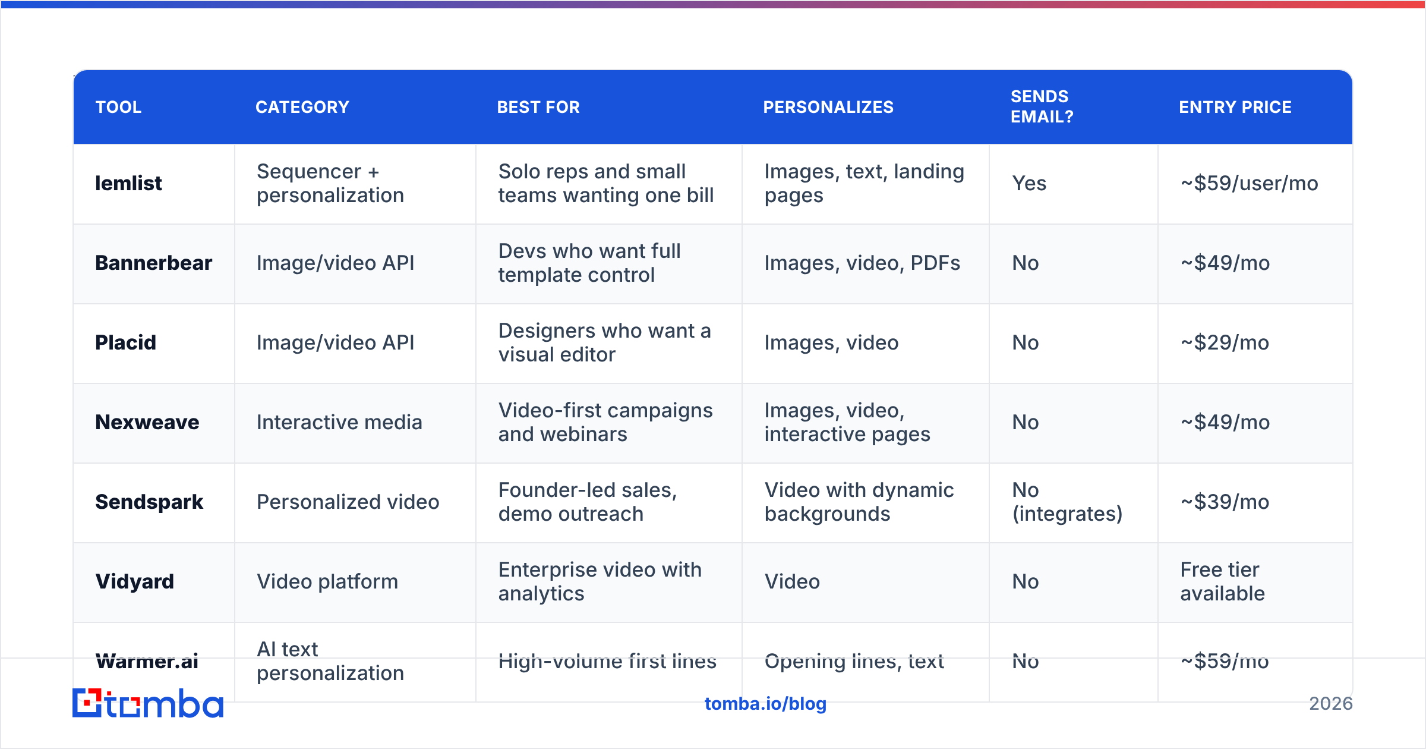This screenshot has height=749, width=1426.
Task: Click the SENDS EMAIL? column header
Action: 1042,106
